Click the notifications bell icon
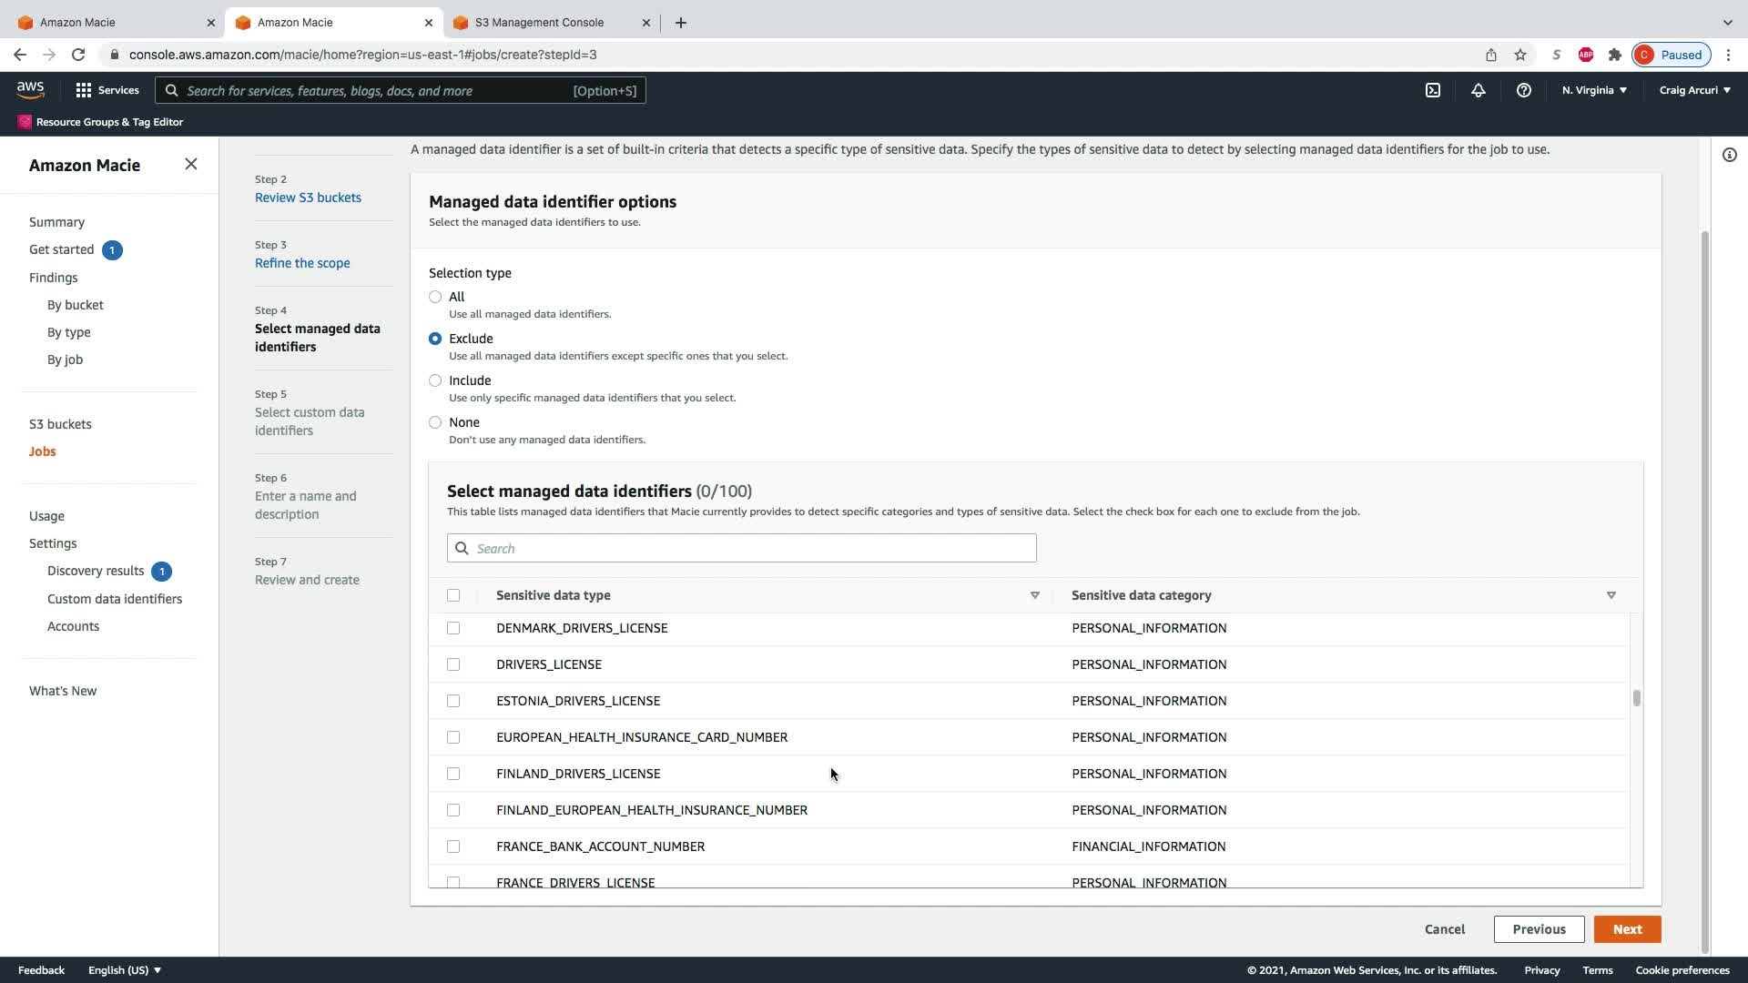This screenshot has height=983, width=1748. point(1478,90)
